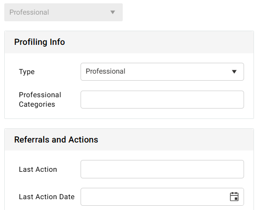
Task: Click the word Actions in the section header
Action: click(x=83, y=140)
